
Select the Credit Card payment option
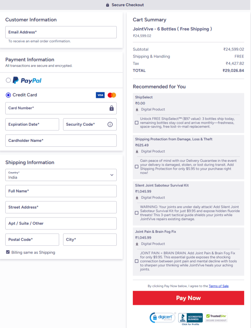point(8,95)
